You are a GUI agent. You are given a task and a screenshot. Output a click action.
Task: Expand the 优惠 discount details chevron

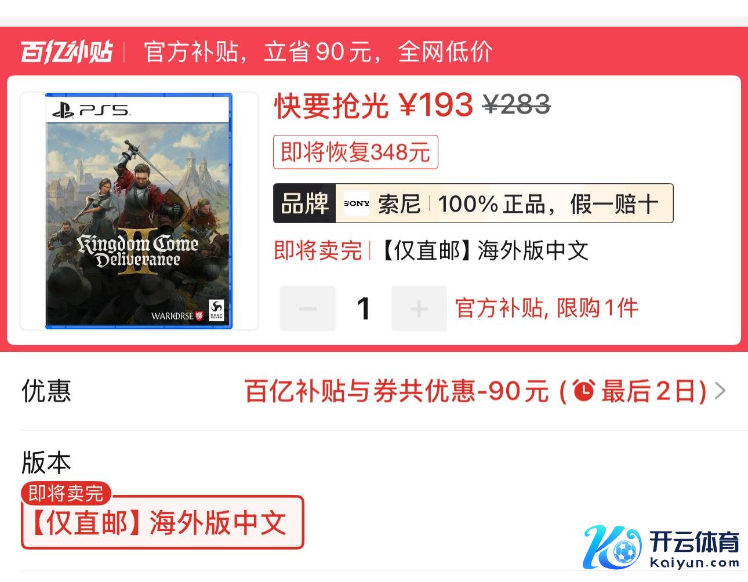tap(720, 391)
